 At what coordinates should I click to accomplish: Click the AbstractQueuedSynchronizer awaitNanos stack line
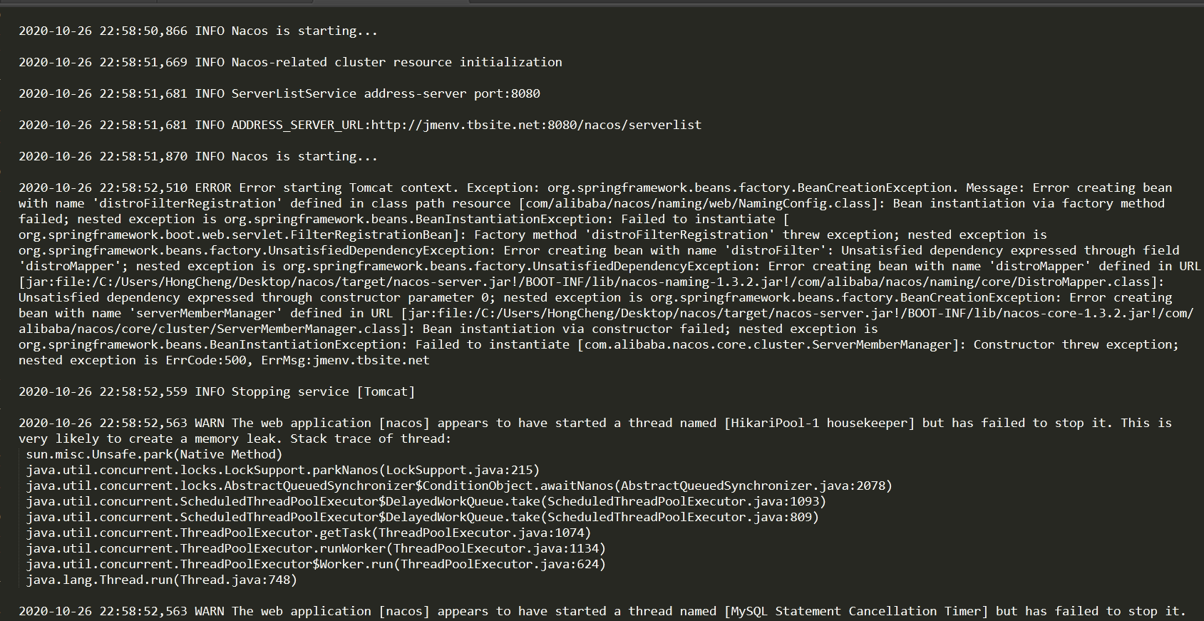(459, 486)
